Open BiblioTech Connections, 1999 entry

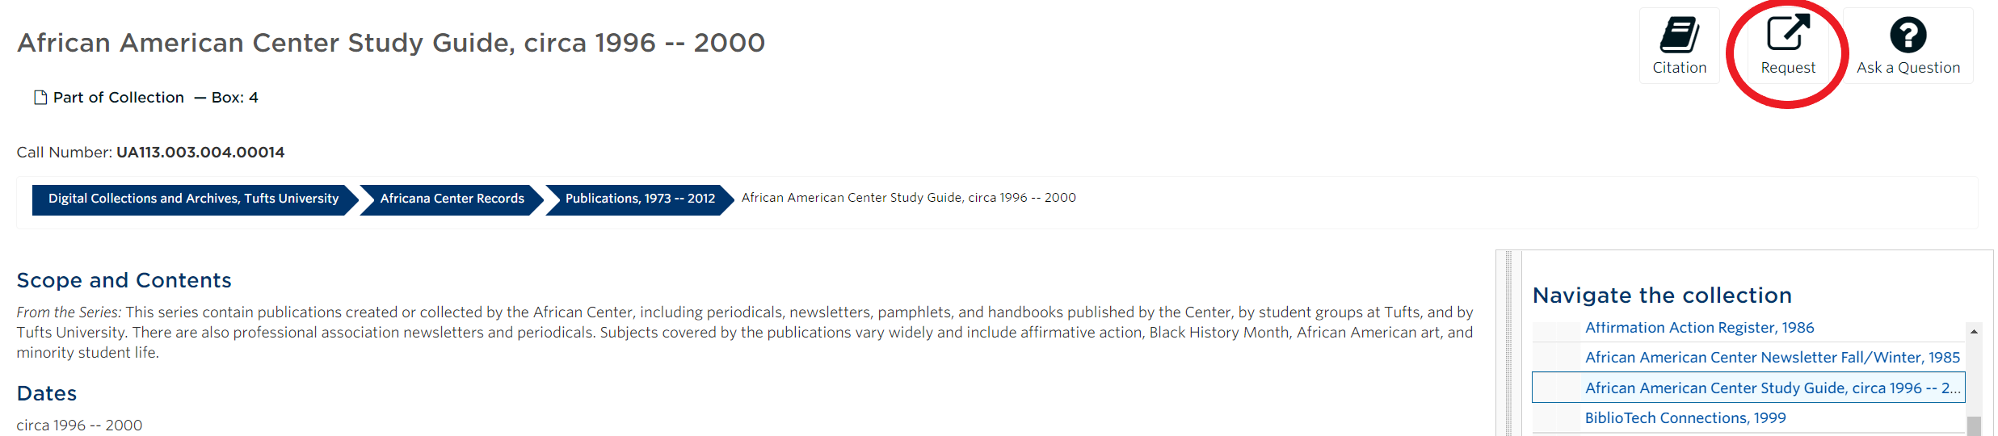coord(1685,417)
